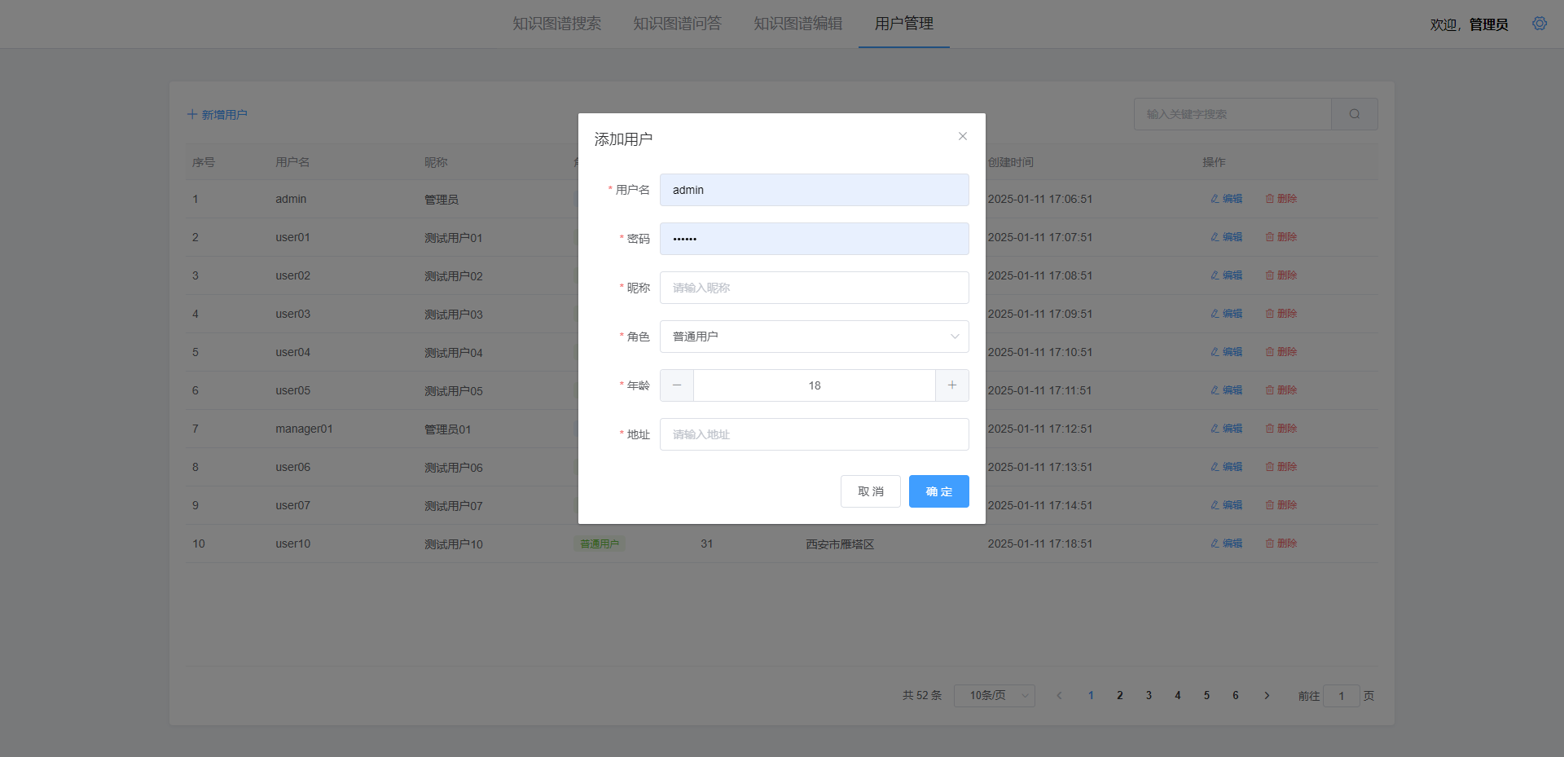The height and width of the screenshot is (757, 1564).
Task: Click the 地址 input field
Action: pos(815,434)
